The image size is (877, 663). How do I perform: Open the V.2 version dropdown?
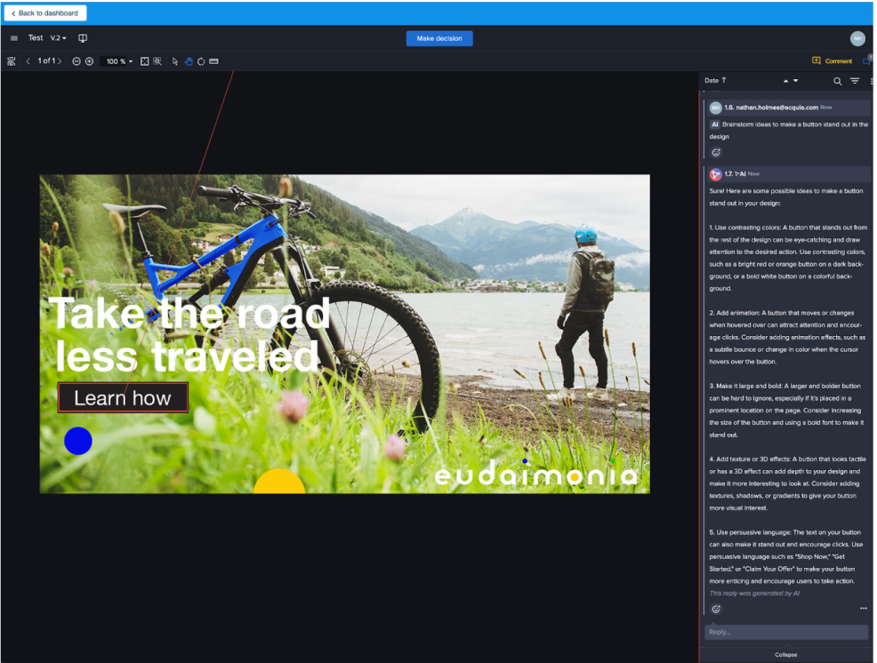(56, 37)
